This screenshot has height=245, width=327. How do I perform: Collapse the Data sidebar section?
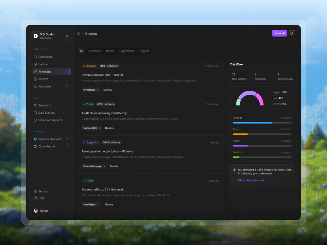coord(67,98)
